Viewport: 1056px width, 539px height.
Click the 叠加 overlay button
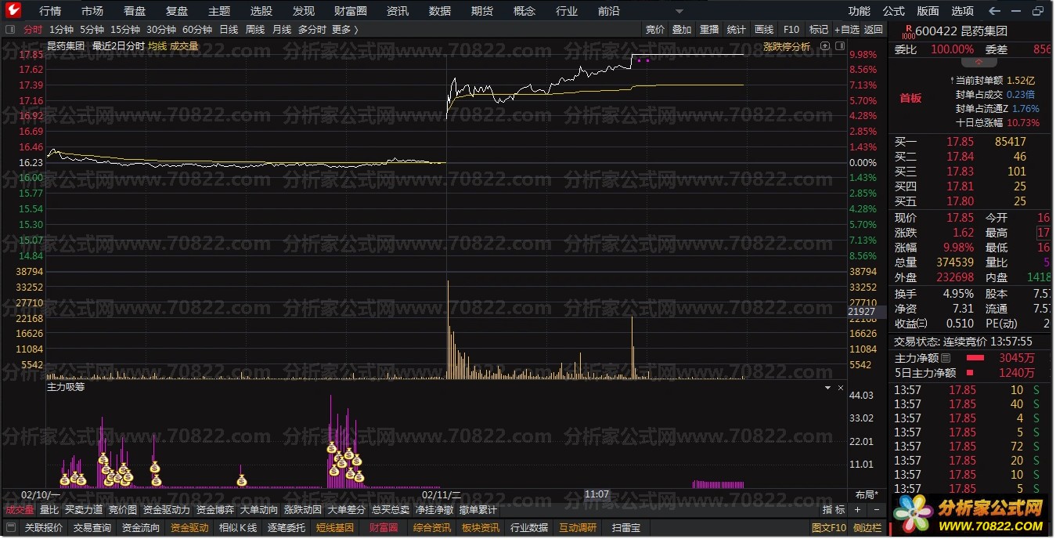(682, 29)
